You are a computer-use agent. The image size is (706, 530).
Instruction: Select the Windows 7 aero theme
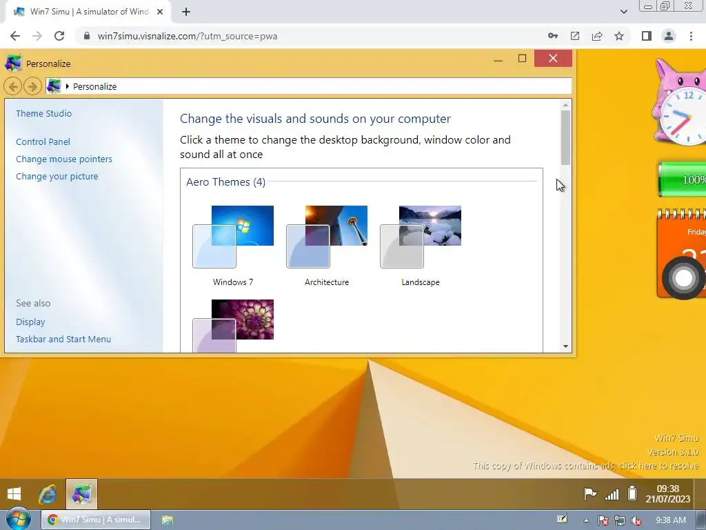coord(233,246)
